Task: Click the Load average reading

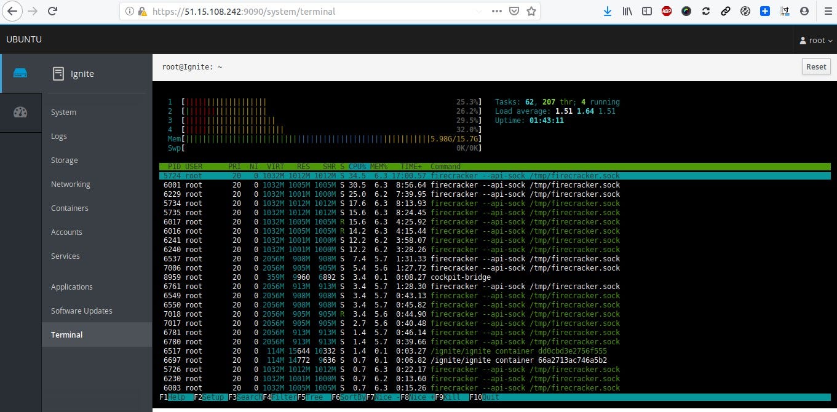Action: [x=555, y=111]
